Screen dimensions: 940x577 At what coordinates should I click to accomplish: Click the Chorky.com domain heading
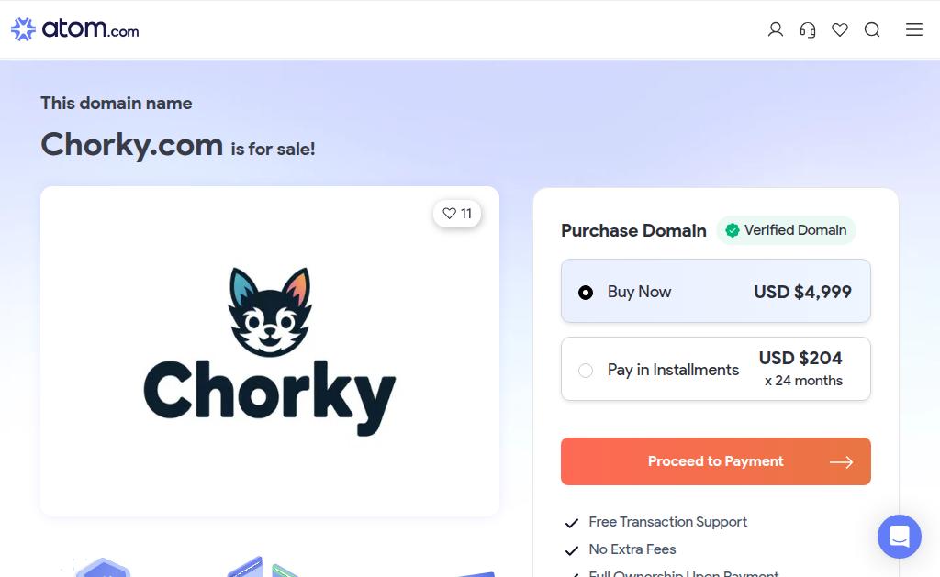click(x=132, y=145)
